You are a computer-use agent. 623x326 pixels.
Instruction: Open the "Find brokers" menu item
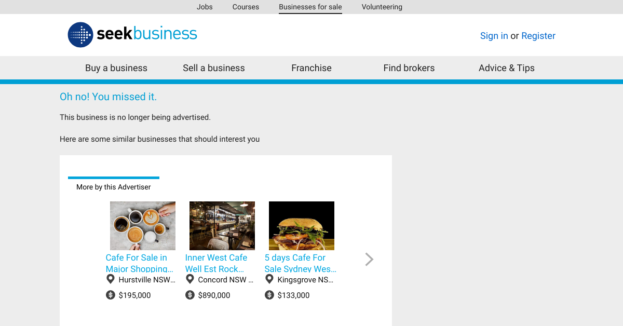click(409, 68)
